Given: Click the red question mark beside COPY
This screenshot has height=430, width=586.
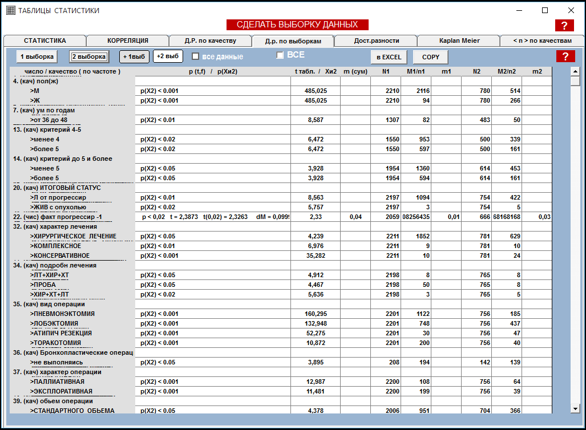Looking at the screenshot, I should pos(565,56).
